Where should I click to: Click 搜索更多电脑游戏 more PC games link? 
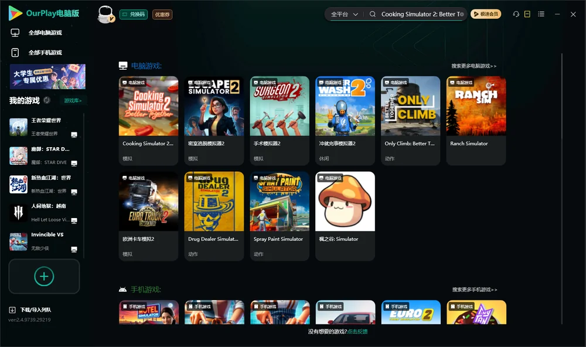coord(474,66)
